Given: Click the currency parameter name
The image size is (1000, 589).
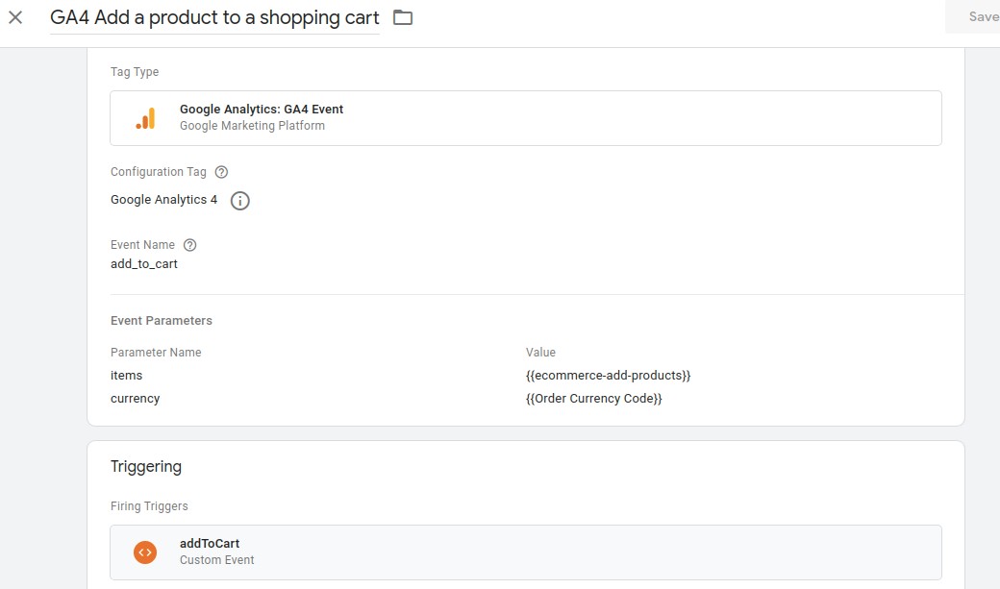Looking at the screenshot, I should tap(135, 399).
